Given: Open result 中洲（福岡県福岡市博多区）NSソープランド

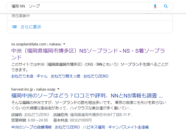Looking at the screenshot, I should click(x=88, y=54).
